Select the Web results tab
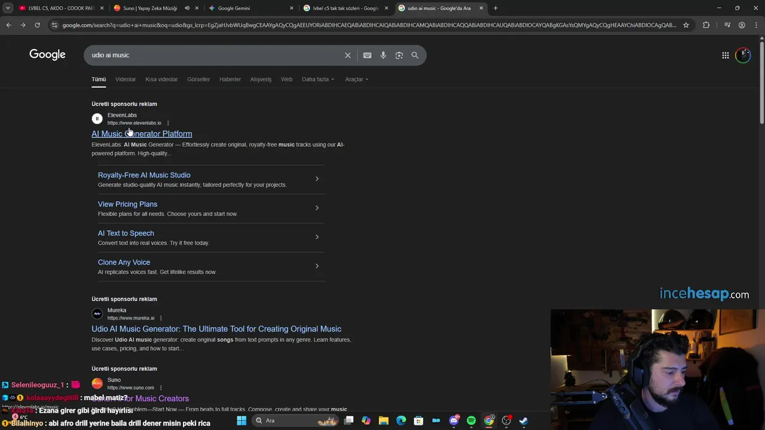 tap(287, 79)
